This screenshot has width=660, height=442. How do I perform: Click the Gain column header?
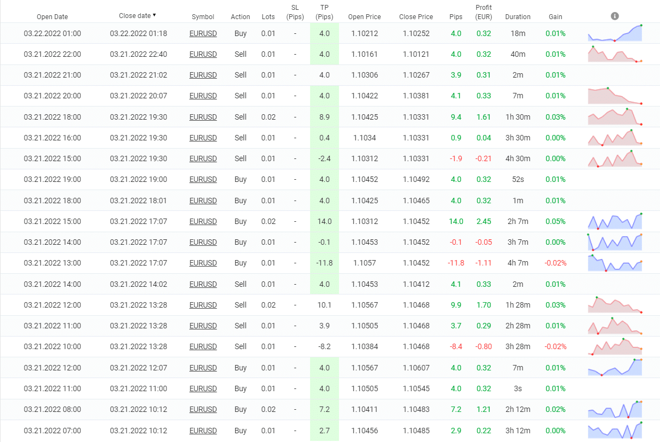[x=555, y=17]
